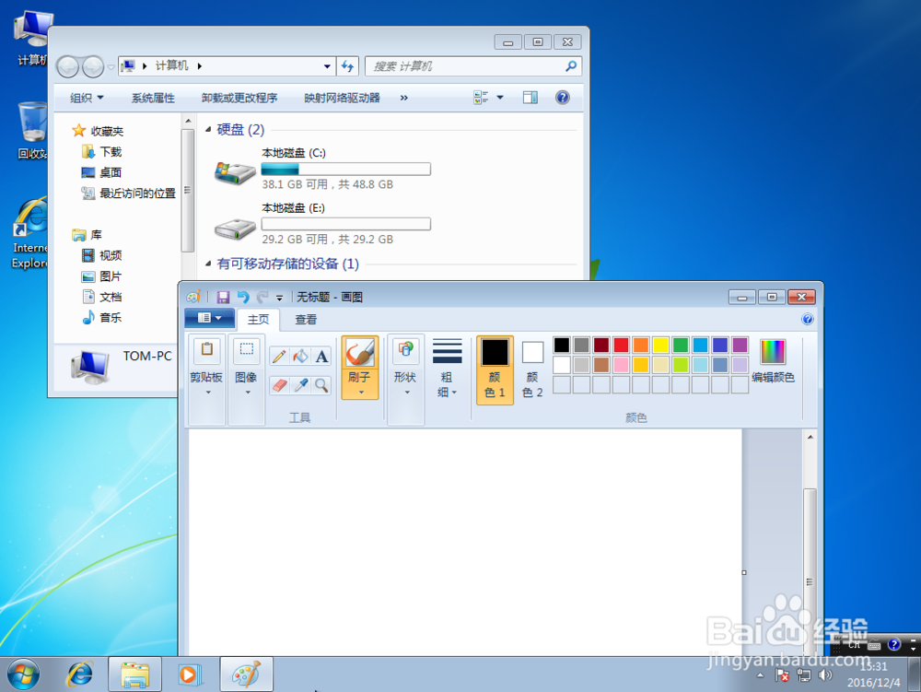921x692 pixels.
Task: Pick the red color swatch
Action: (x=621, y=345)
